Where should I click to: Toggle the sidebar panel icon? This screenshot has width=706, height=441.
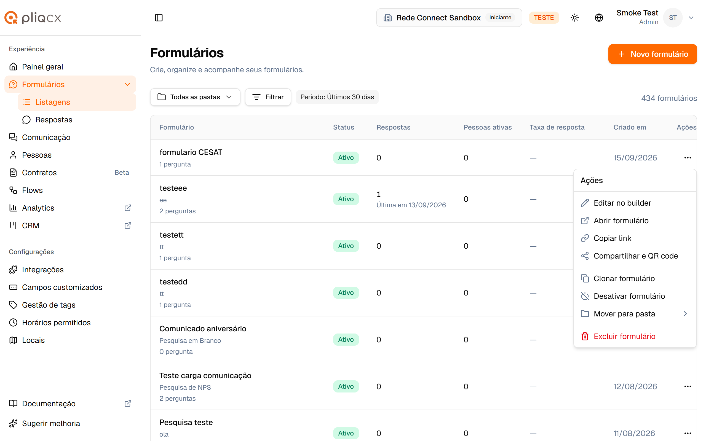pos(159,17)
